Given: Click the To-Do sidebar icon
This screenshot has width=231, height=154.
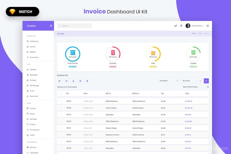Looking at the screenshot, I should click(x=27, y=91).
